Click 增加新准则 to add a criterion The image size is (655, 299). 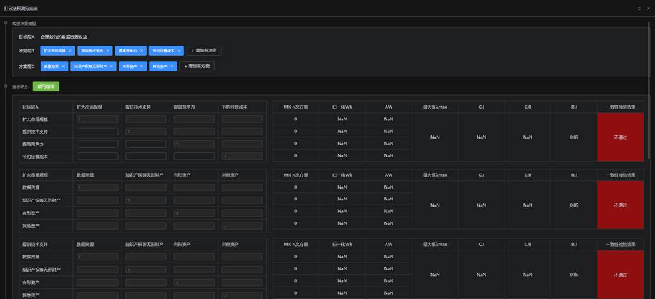[x=203, y=51]
